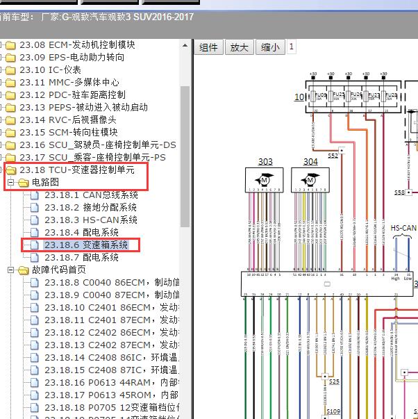Select folder 23.18 TCU-变速器控制单元

[x=77, y=170]
